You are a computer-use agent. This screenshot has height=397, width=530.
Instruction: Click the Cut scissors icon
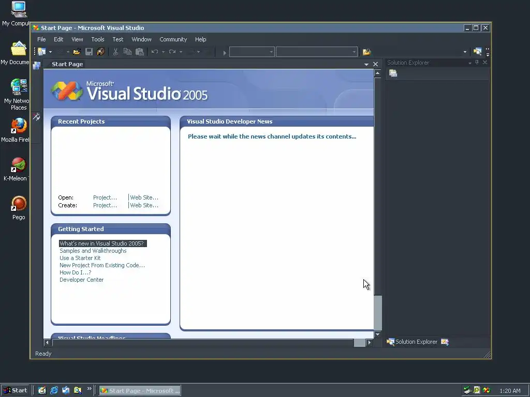coord(115,52)
